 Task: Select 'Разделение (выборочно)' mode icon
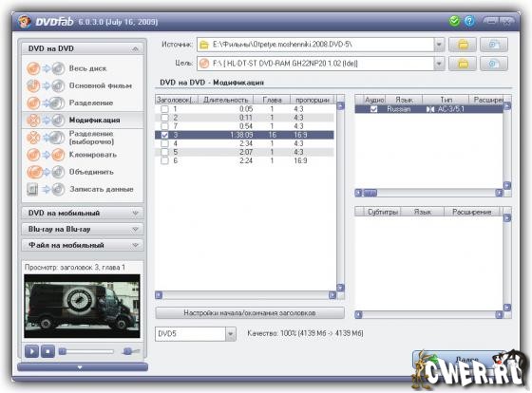[46, 138]
